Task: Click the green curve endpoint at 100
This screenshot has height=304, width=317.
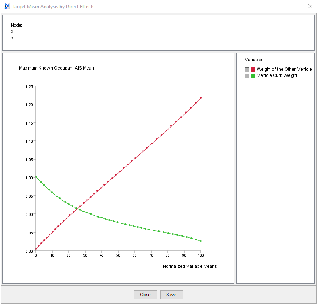Action: coord(201,241)
